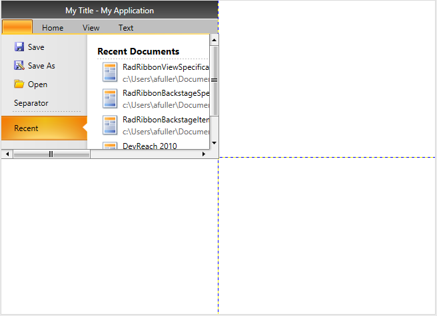Choose the Open label in backstage
Image resolution: width=437 pixels, height=316 pixels.
(x=37, y=84)
